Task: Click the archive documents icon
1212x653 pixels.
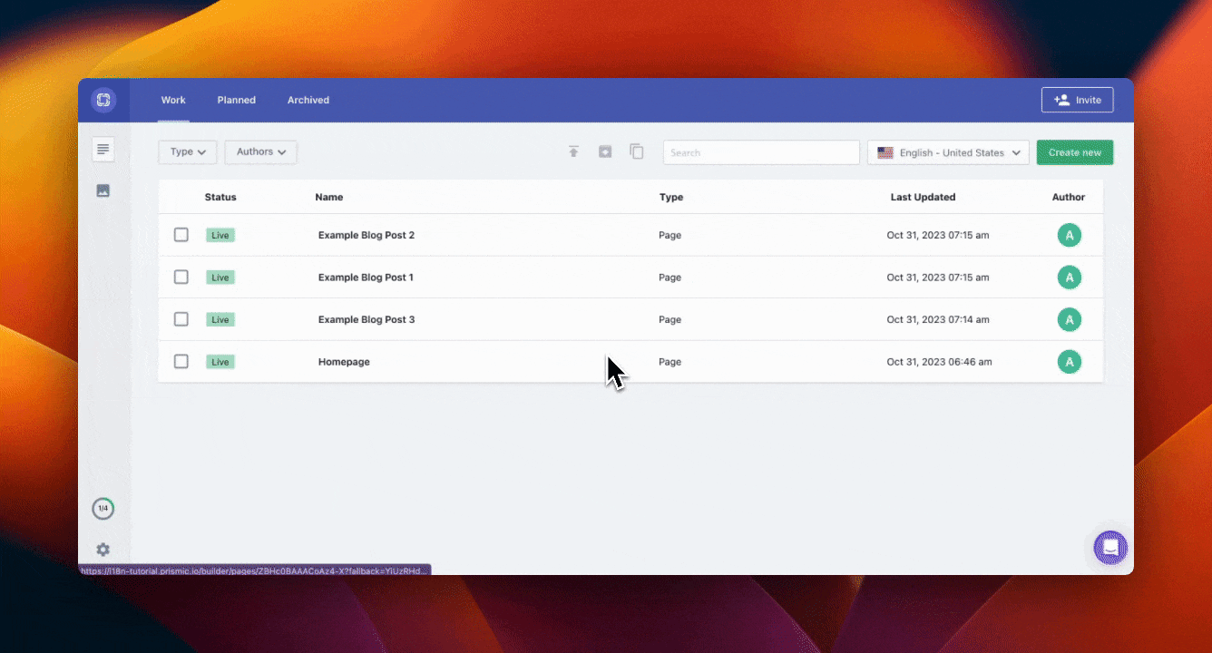Action: click(x=605, y=151)
